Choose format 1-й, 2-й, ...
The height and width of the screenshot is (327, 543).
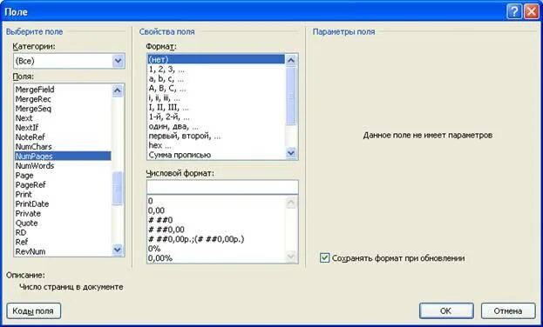pos(216,117)
